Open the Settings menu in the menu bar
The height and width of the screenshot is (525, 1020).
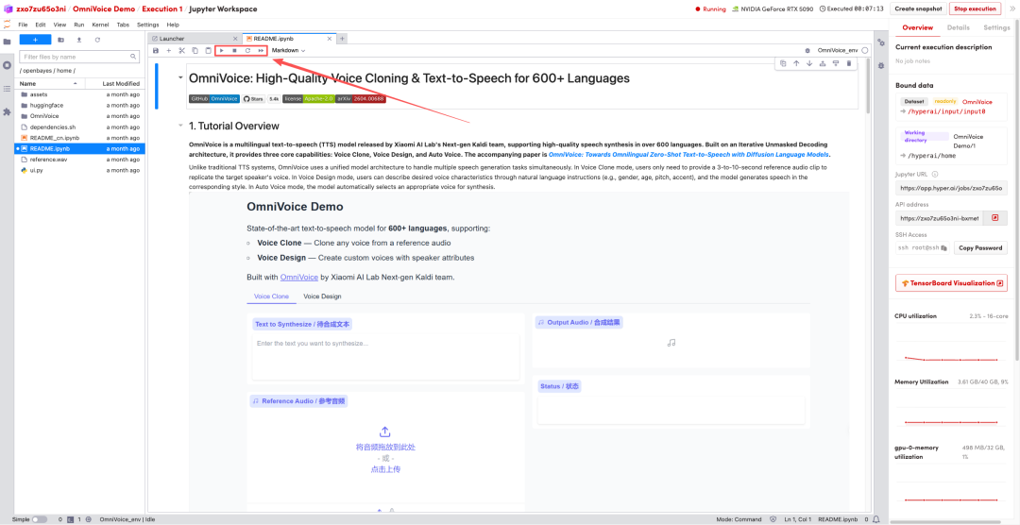[x=148, y=24]
